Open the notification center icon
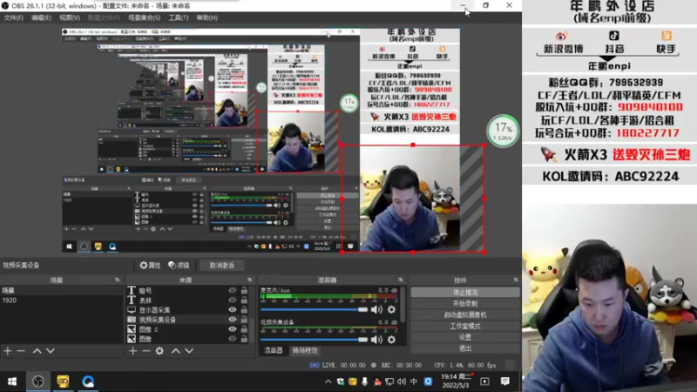The image size is (697, 392). (505, 382)
